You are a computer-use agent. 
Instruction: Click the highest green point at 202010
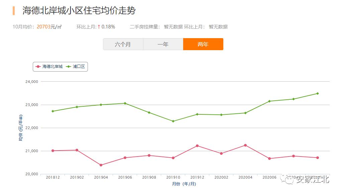click(x=317, y=93)
